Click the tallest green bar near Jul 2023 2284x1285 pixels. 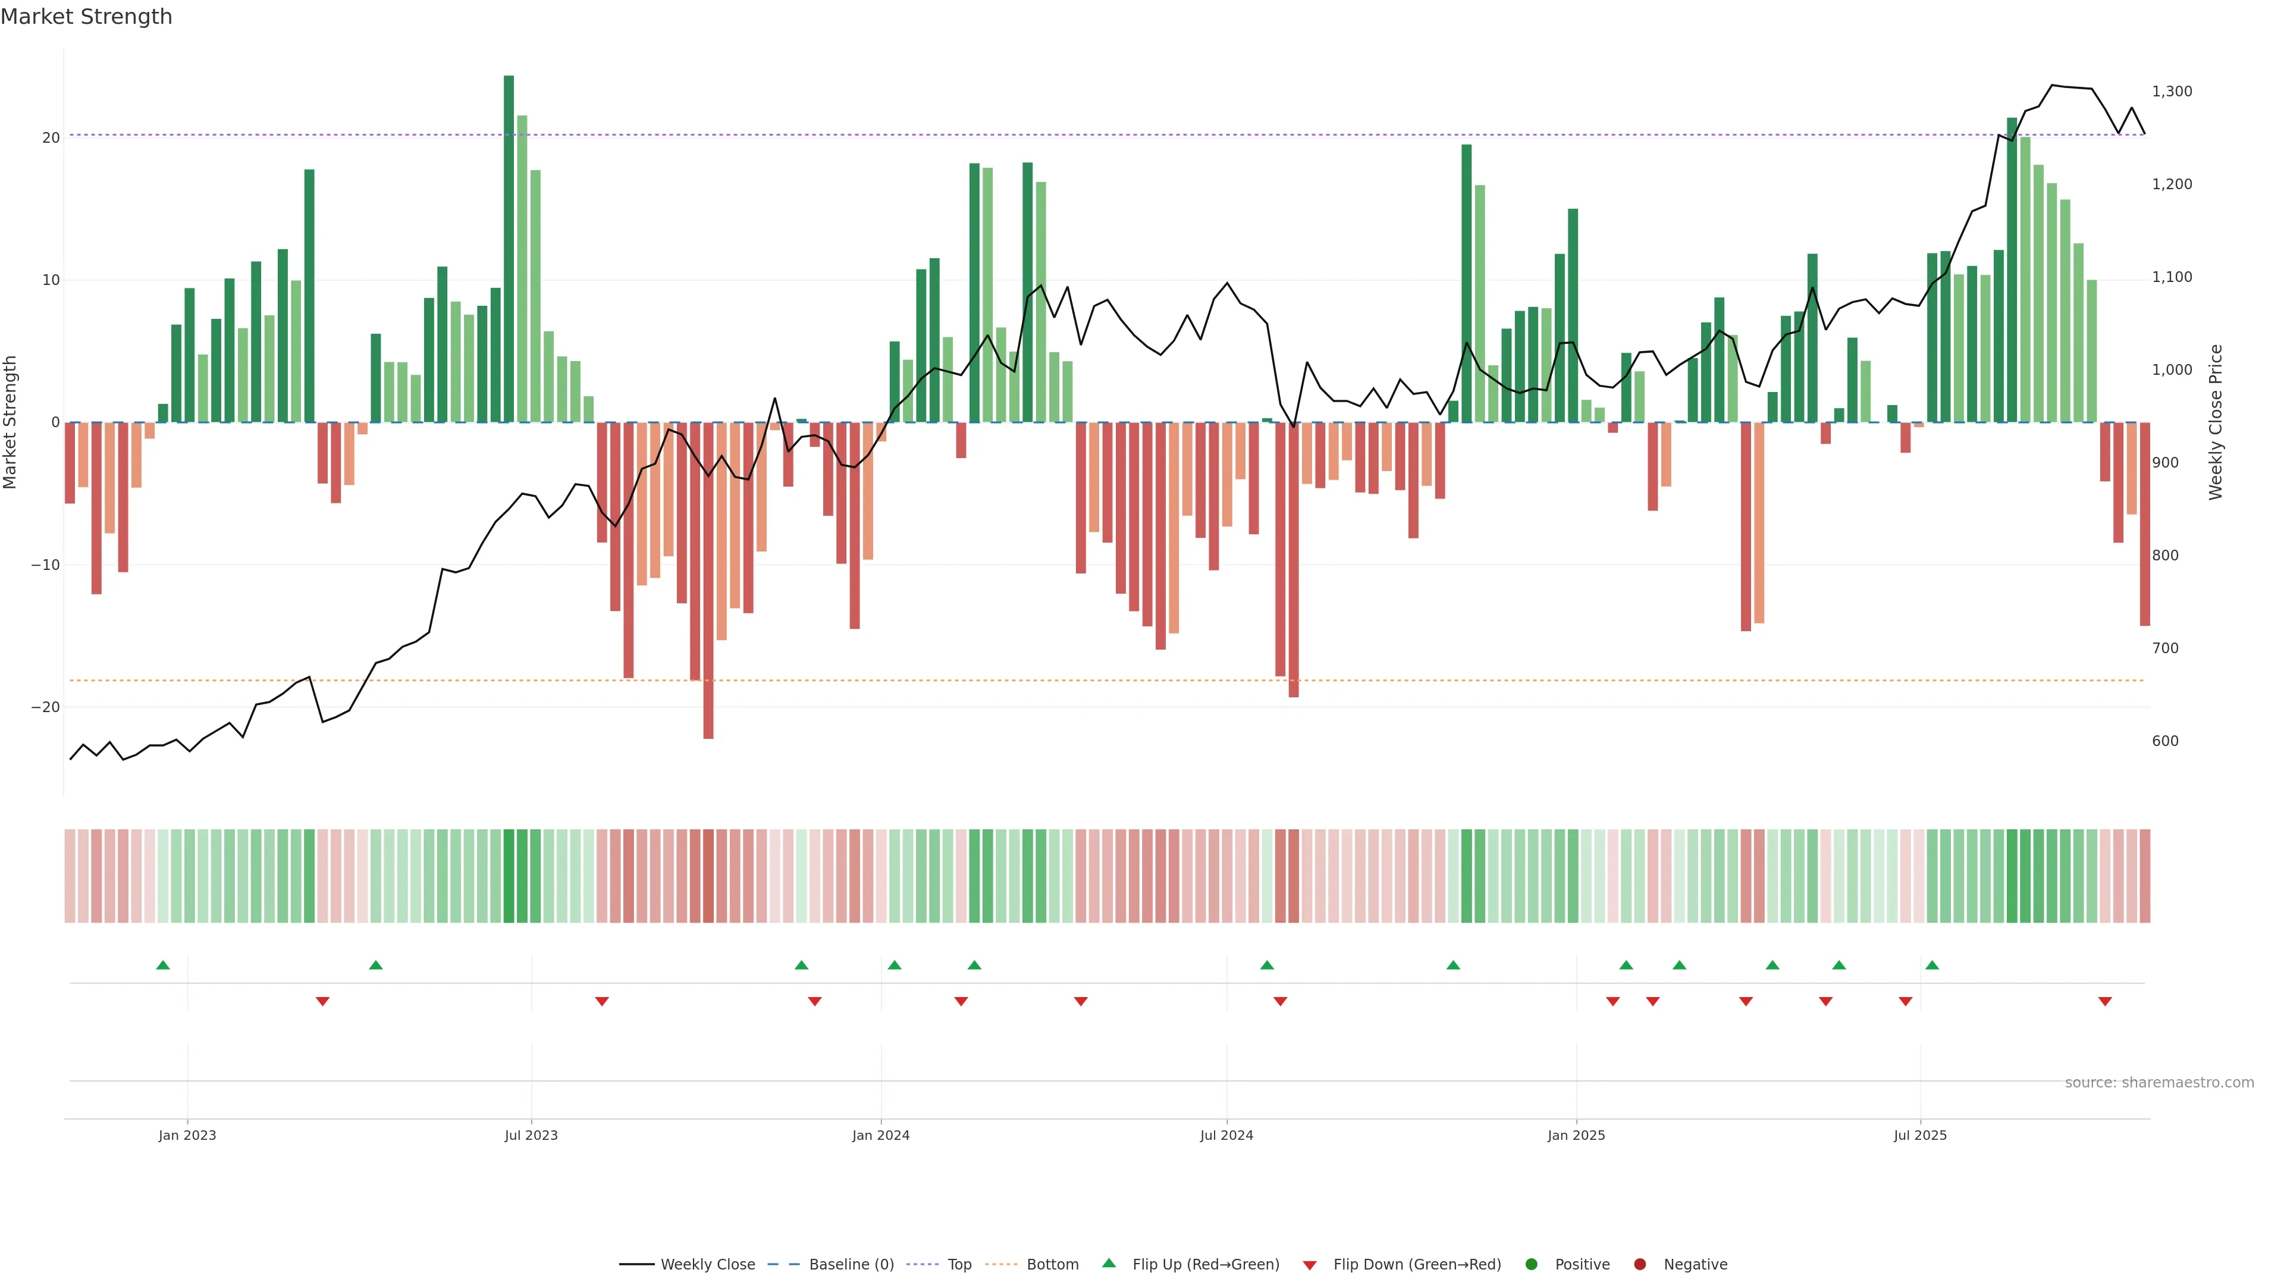509,248
